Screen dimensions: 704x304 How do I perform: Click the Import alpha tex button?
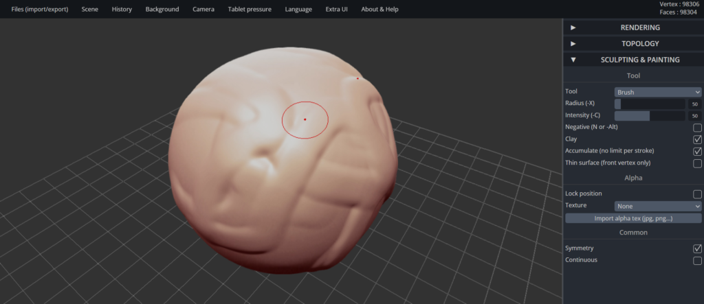[633, 218]
